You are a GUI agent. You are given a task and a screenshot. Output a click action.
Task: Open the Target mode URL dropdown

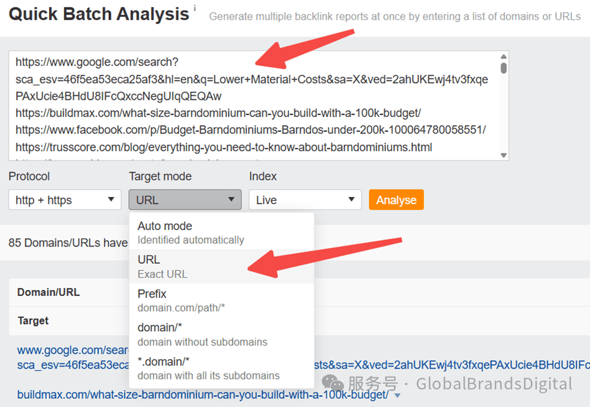pyautogui.click(x=185, y=200)
